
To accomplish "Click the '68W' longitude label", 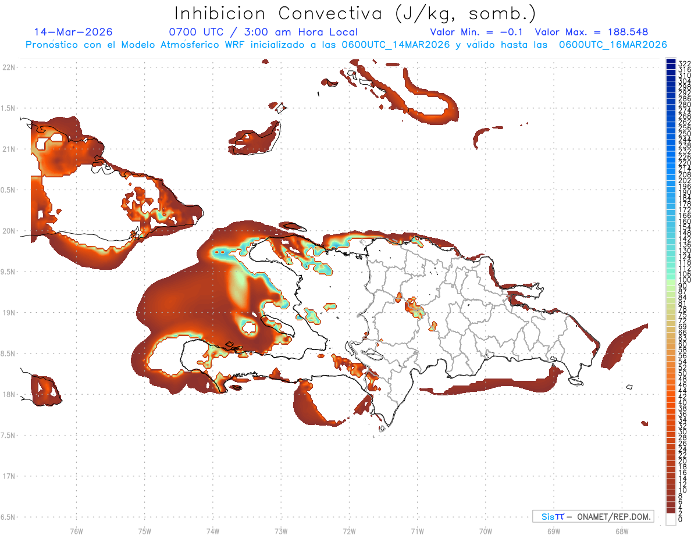I will tap(621, 530).
